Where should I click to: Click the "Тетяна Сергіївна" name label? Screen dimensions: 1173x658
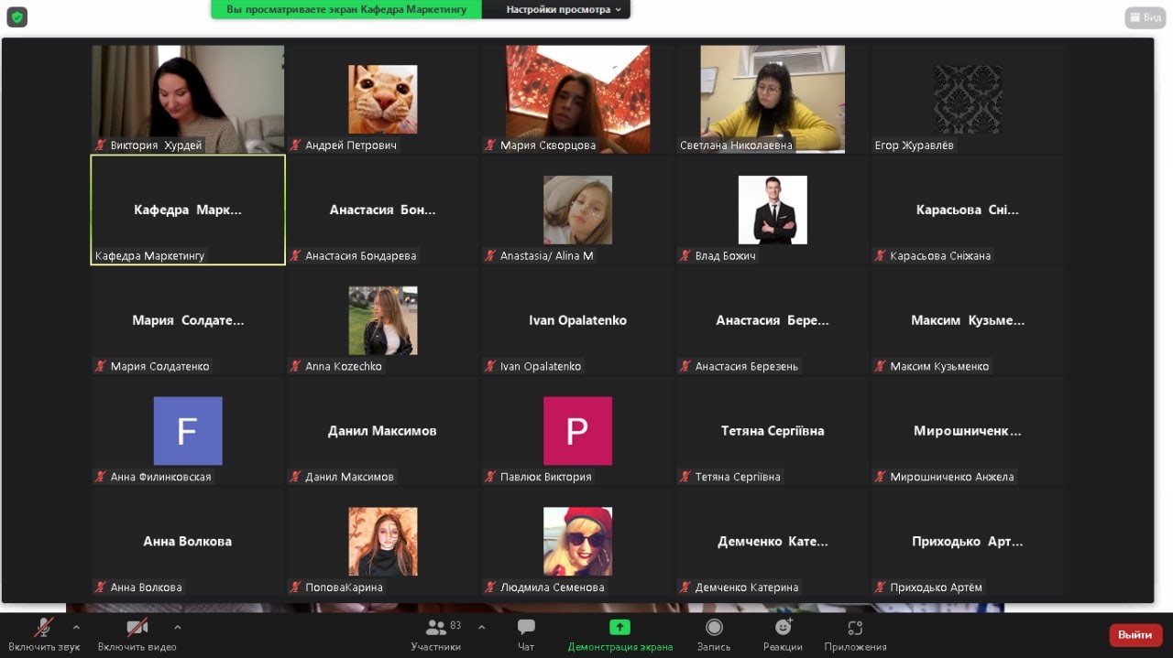pos(738,477)
